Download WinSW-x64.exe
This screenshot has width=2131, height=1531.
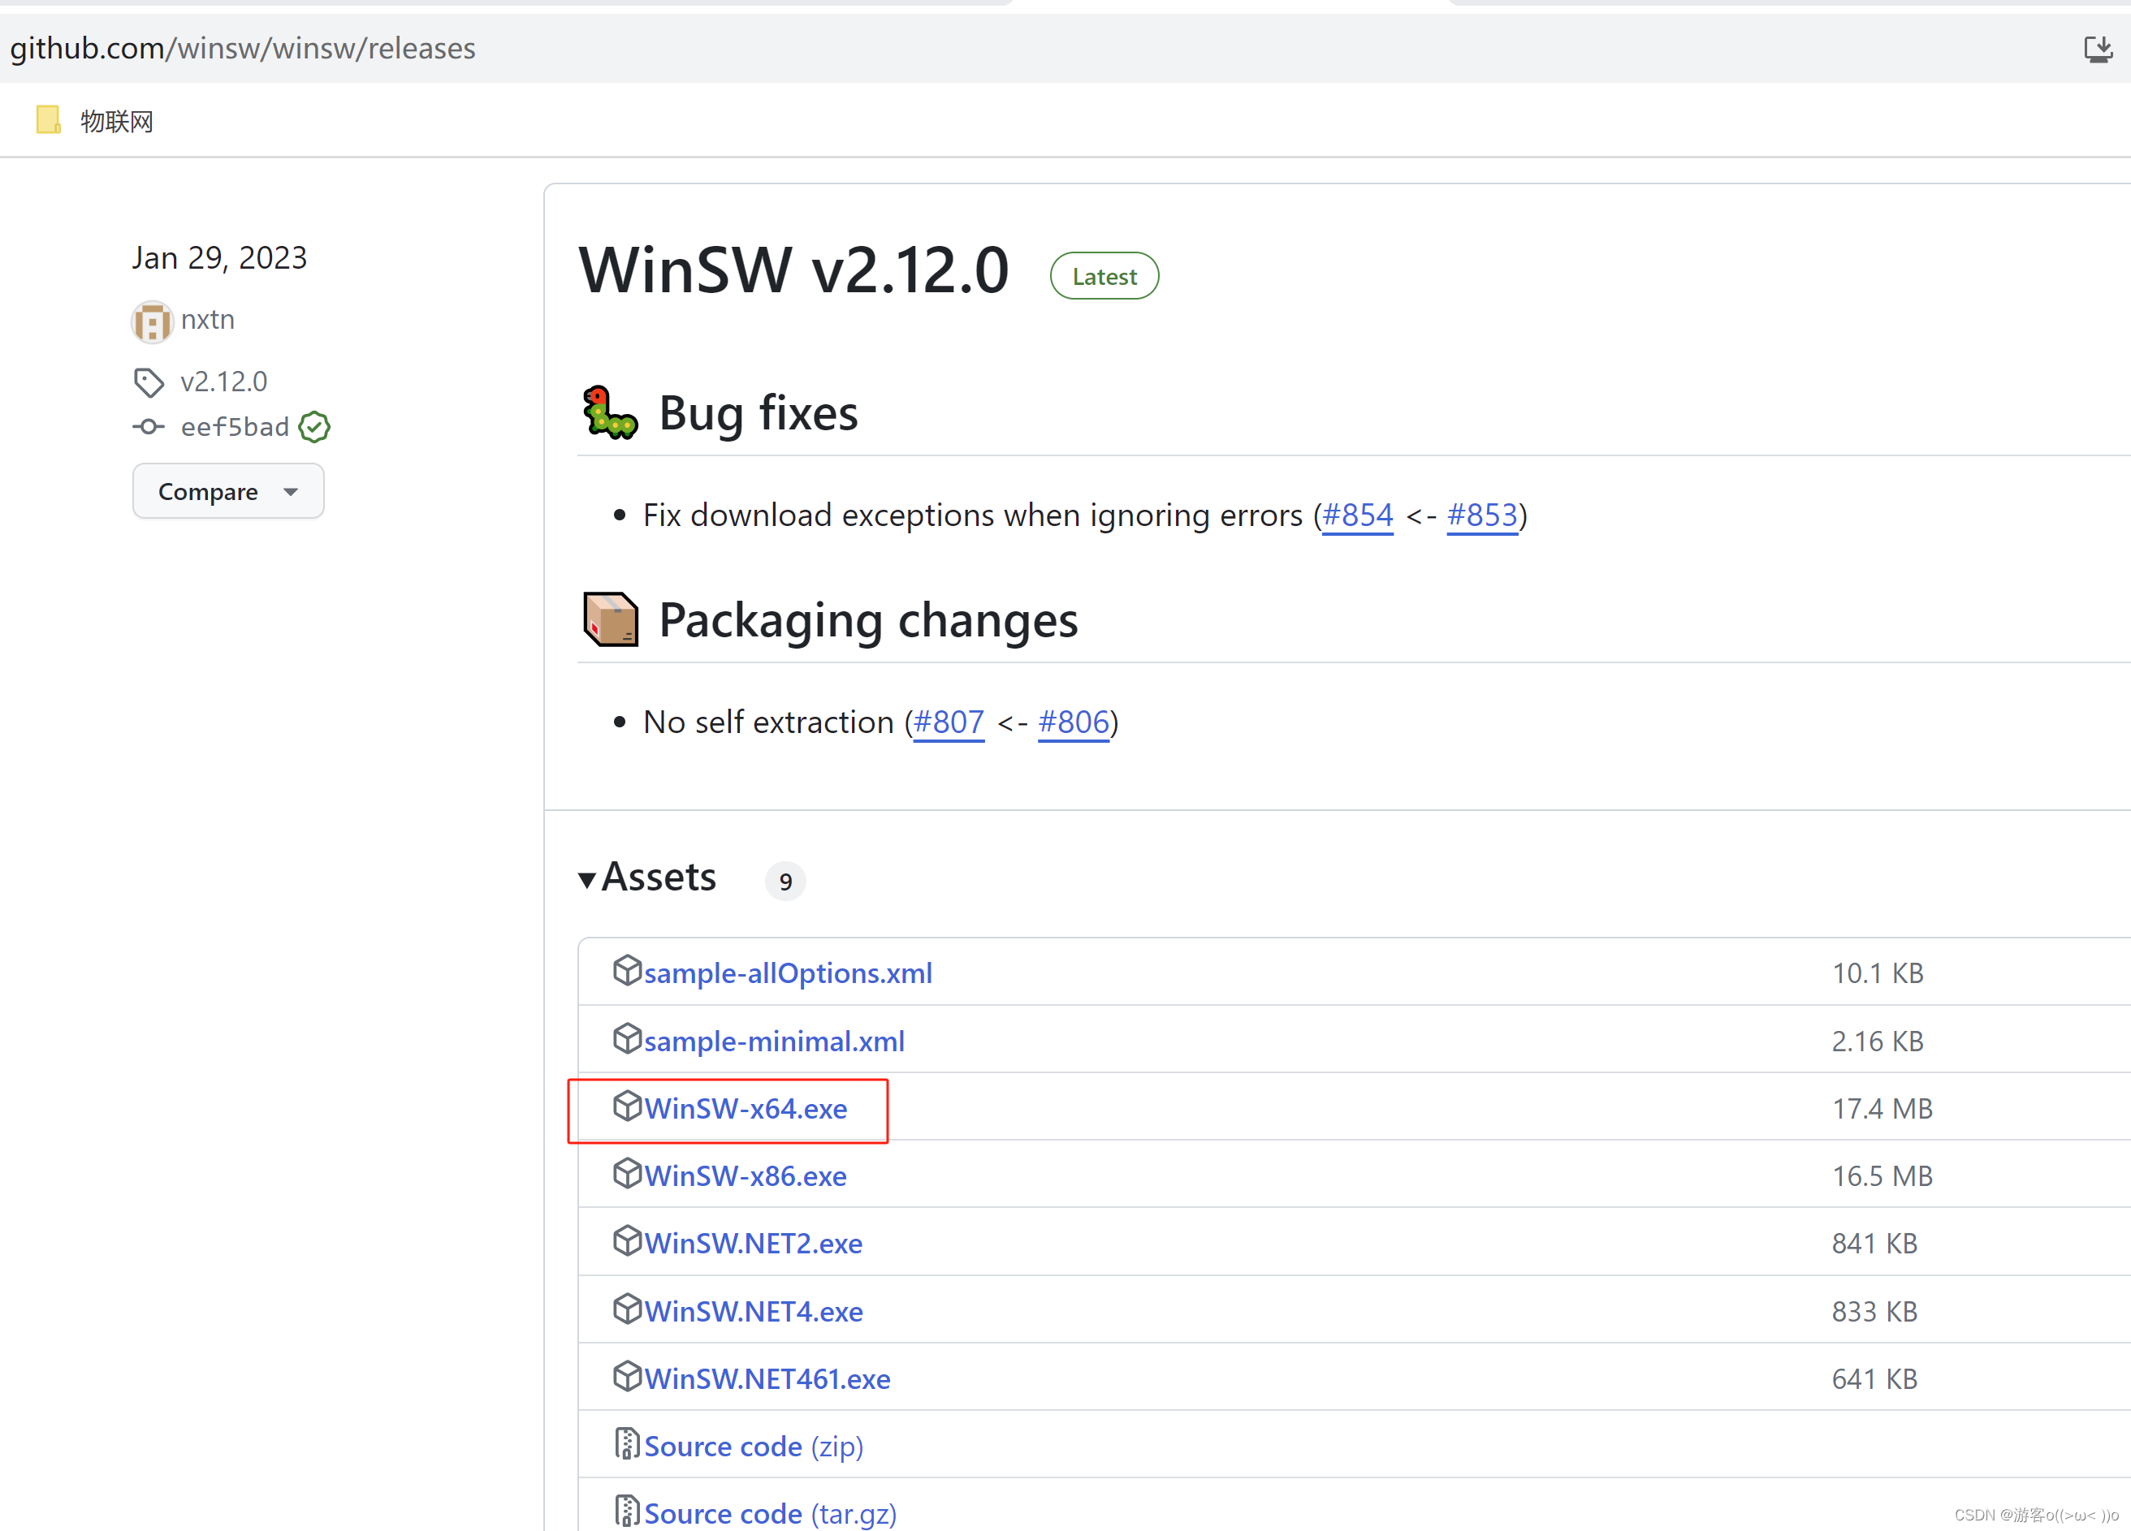pyautogui.click(x=745, y=1109)
